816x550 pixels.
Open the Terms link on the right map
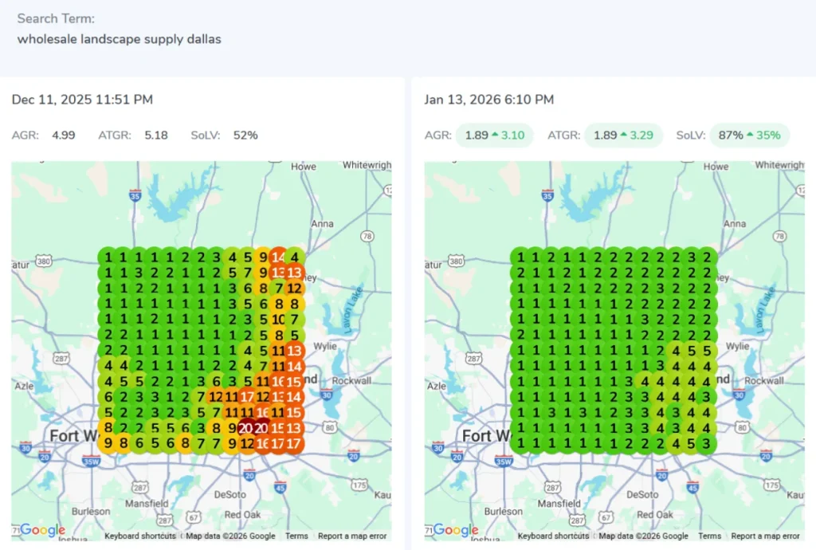[x=709, y=536]
